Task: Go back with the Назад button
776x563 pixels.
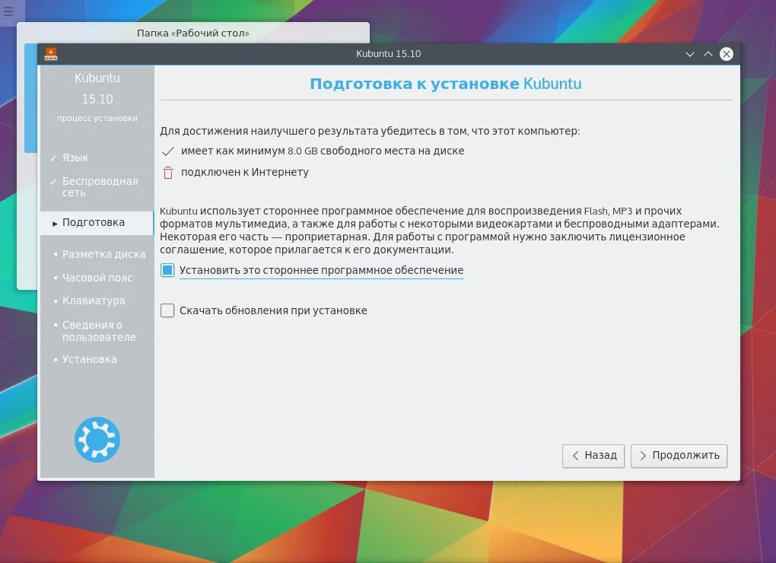Action: coord(593,456)
